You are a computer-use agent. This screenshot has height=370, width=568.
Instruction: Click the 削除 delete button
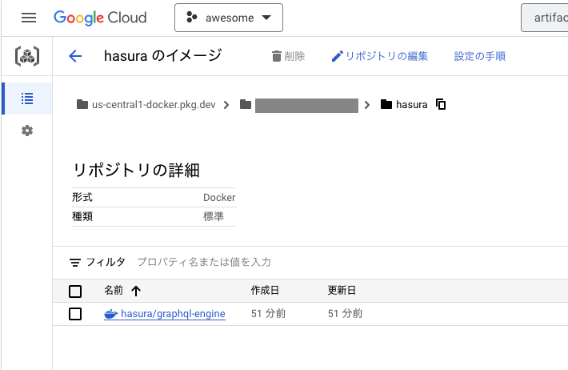pos(288,56)
